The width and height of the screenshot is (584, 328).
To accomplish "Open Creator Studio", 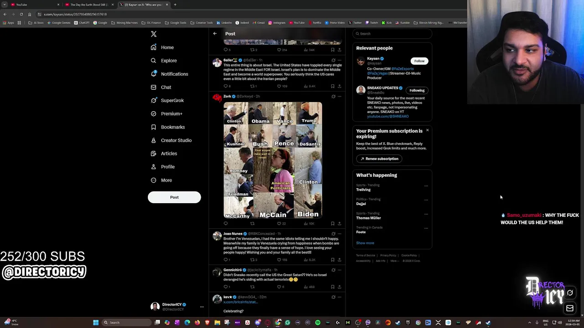I will pyautogui.click(x=171, y=140).
